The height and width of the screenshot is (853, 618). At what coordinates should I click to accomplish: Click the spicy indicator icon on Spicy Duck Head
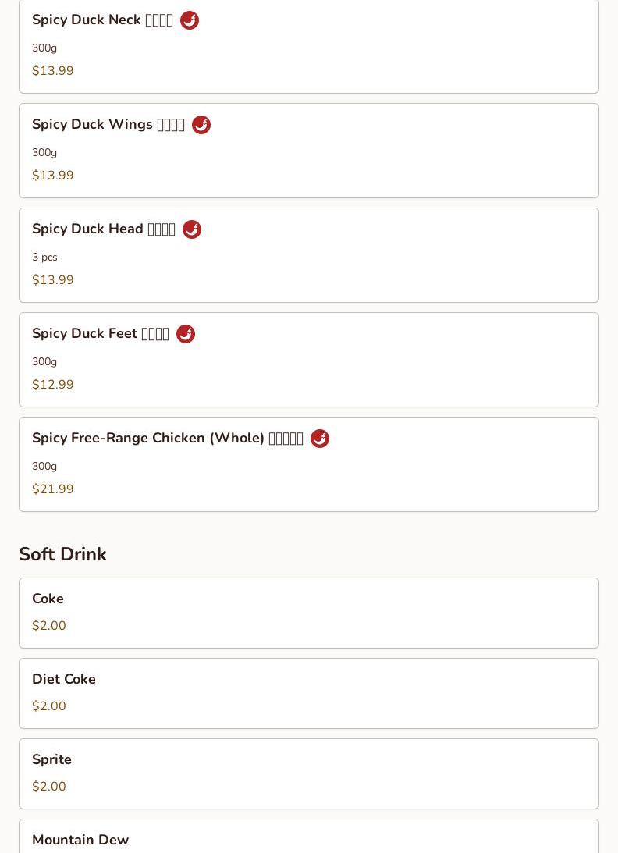[191, 229]
